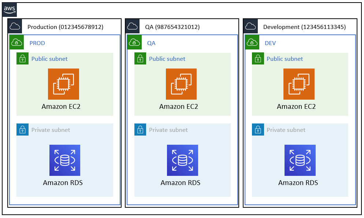Screen dimensions: 364x218
Task: Click 'Private subnet' text in PROD VPC
Action: point(51,130)
